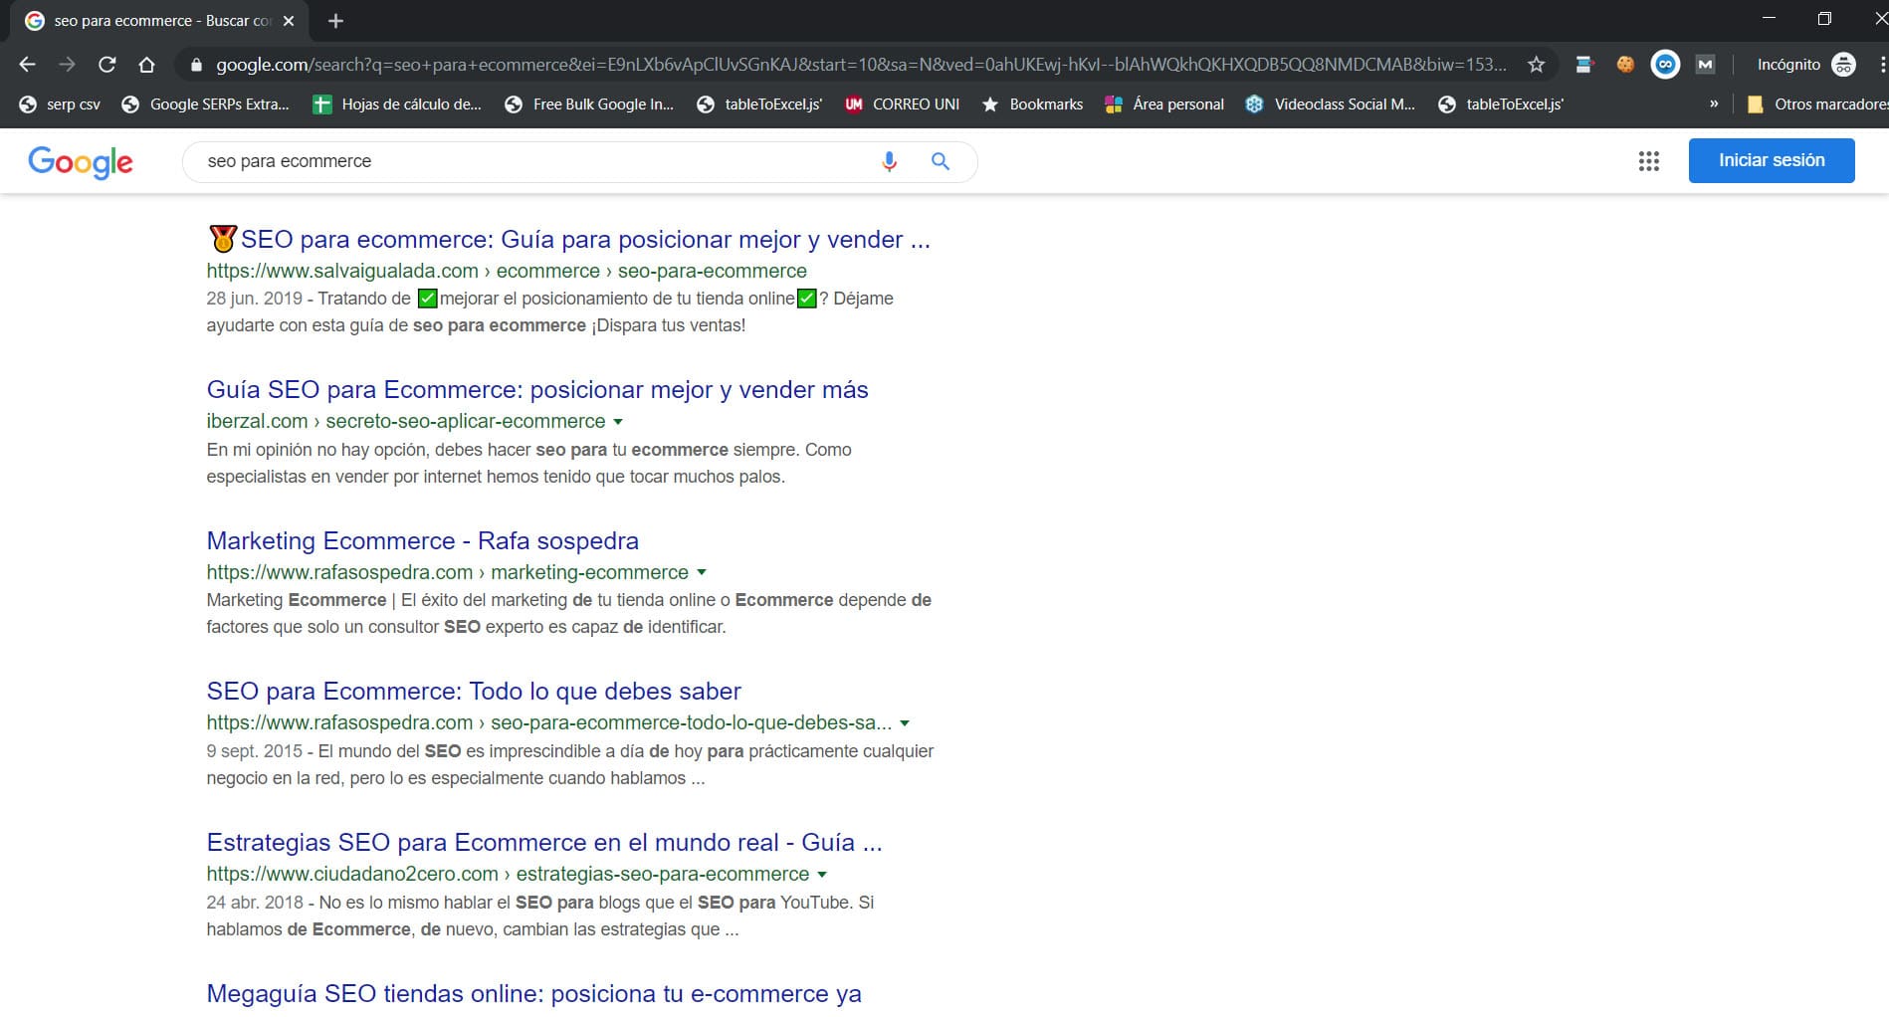Click the 'iberzal.com › secreto-seo-aplicar-ecommerce' URL
1889x1017 pixels.
406,422
